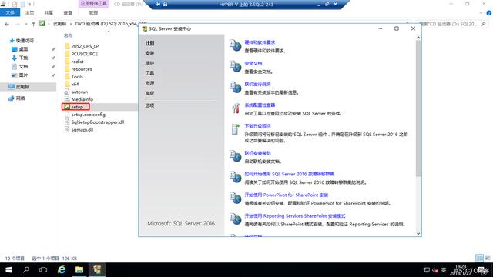
Task: Open the 下载升级顾问 link
Action: coord(257,126)
